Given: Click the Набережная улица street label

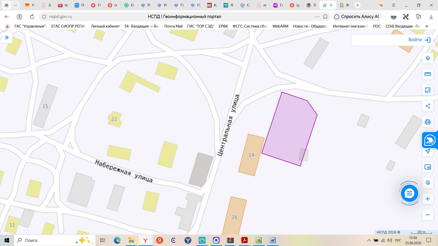Looking at the screenshot, I should 124,171.
